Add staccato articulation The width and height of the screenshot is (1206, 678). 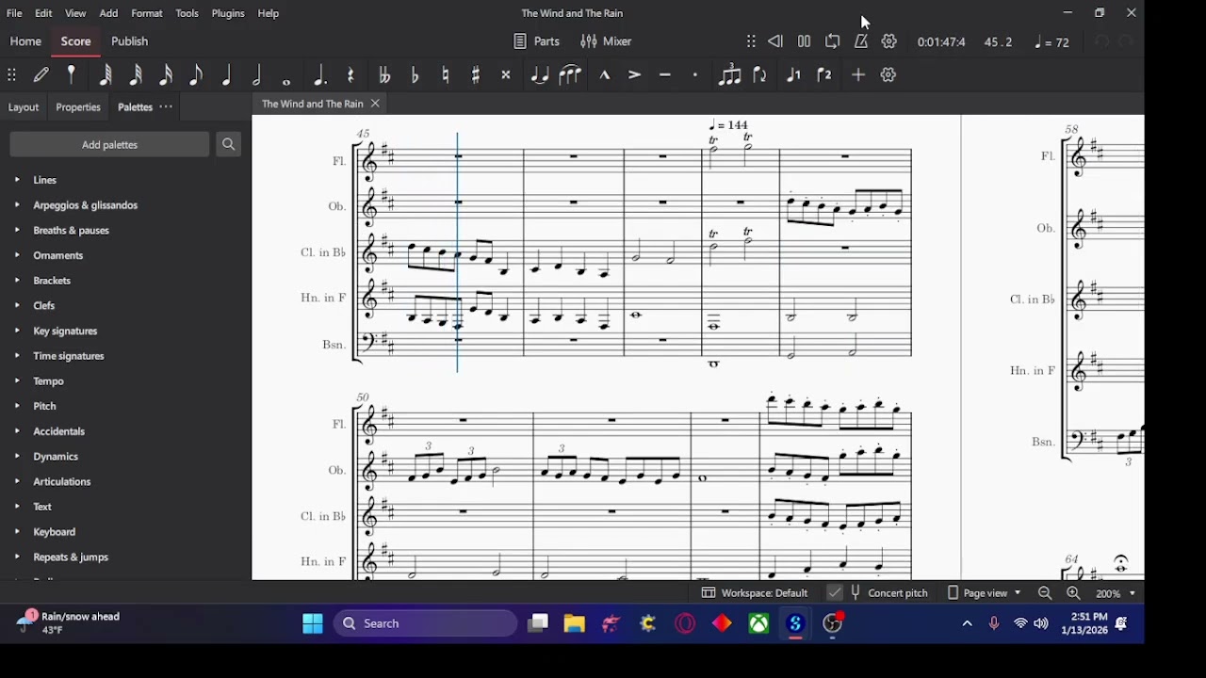tap(695, 74)
